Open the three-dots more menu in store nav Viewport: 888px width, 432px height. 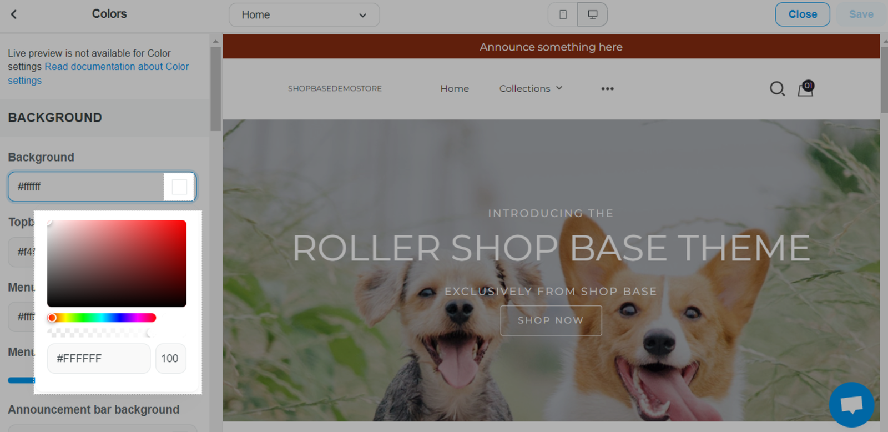[x=607, y=89]
